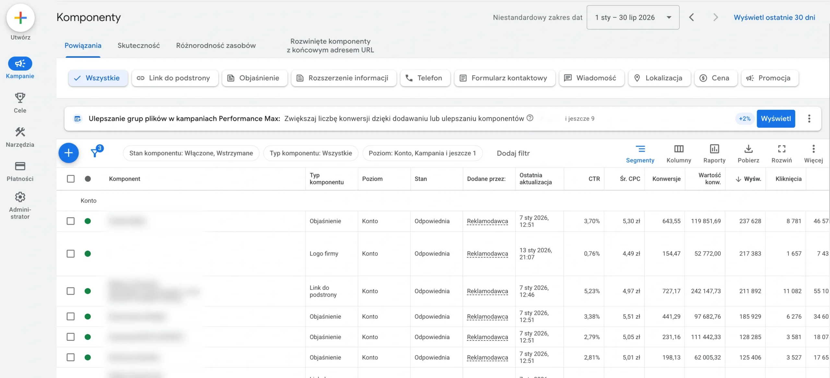
Task: Click the +2% badge
Action: click(745, 119)
